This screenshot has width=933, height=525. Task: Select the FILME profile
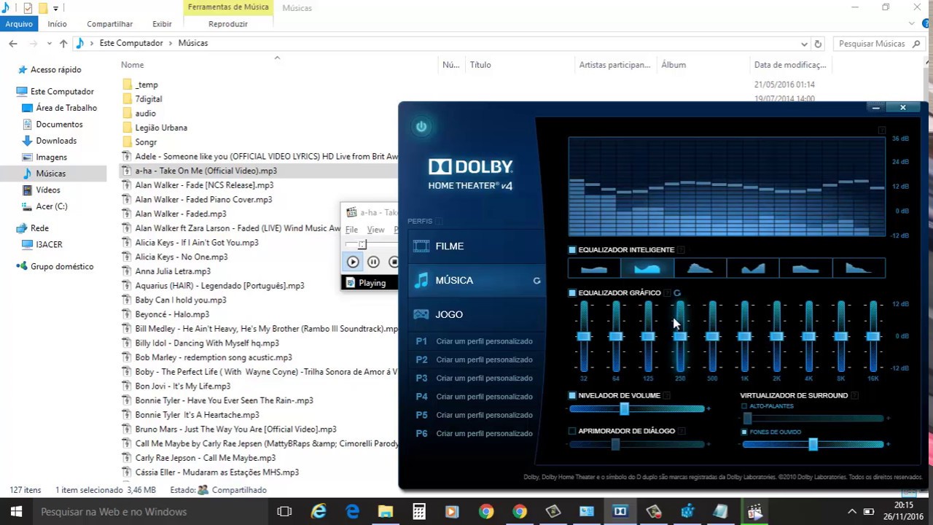(x=475, y=246)
